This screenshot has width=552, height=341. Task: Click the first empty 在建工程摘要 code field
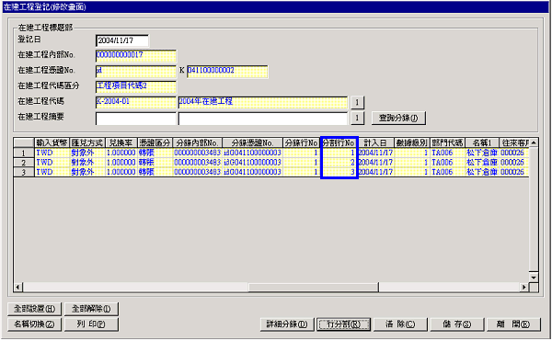click(x=136, y=119)
